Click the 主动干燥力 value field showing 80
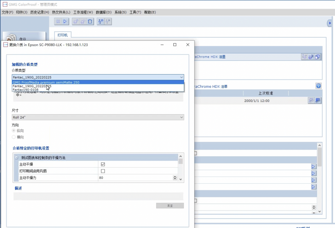Viewport: 335px width, 228px height. [x=135, y=178]
